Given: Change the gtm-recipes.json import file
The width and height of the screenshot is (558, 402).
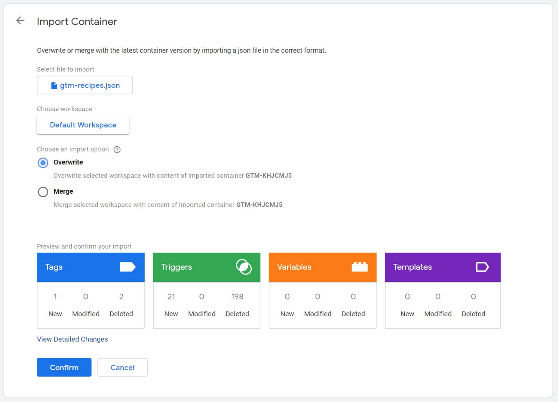Looking at the screenshot, I should tap(85, 85).
